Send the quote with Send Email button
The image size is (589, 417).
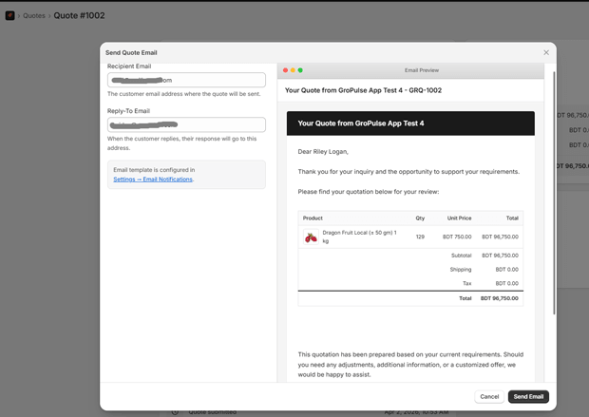[x=528, y=396]
